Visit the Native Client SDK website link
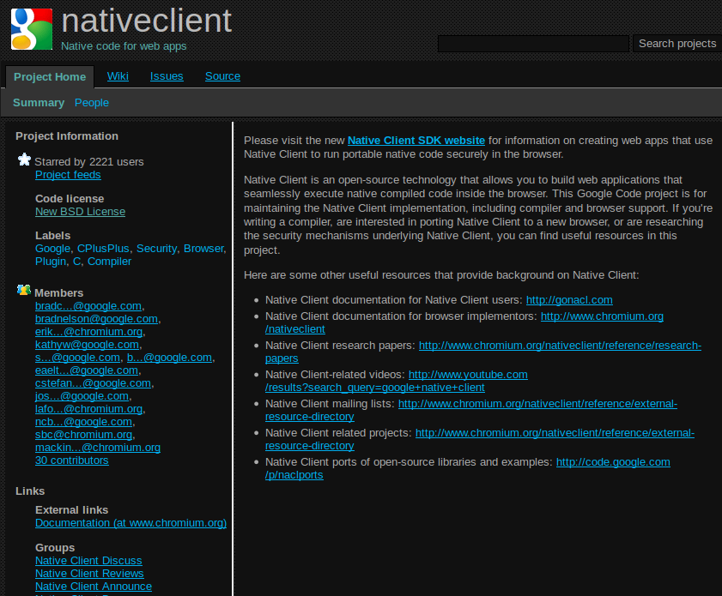This screenshot has height=596, width=722. 416,141
